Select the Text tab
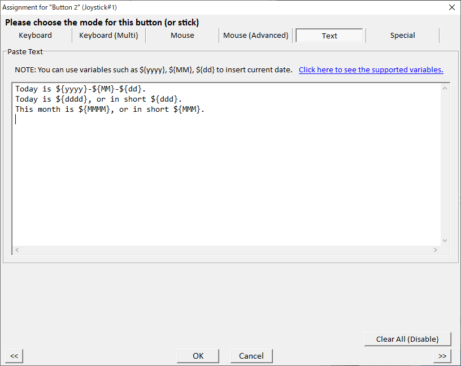 click(329, 35)
